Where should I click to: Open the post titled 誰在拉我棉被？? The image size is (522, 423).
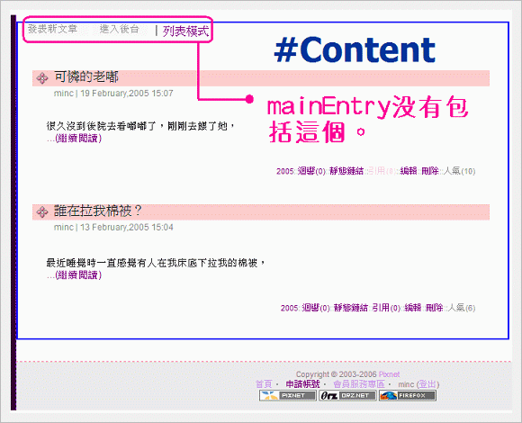pos(98,211)
